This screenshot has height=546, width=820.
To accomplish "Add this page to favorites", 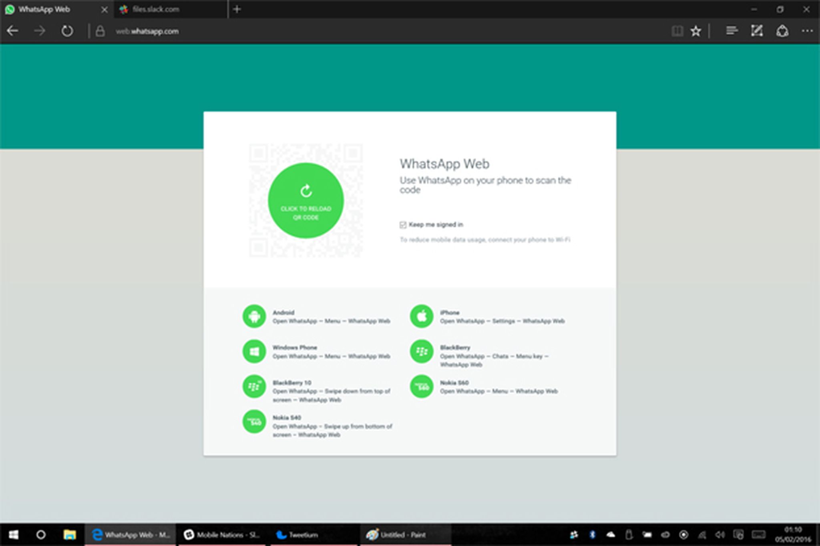I will tap(695, 31).
